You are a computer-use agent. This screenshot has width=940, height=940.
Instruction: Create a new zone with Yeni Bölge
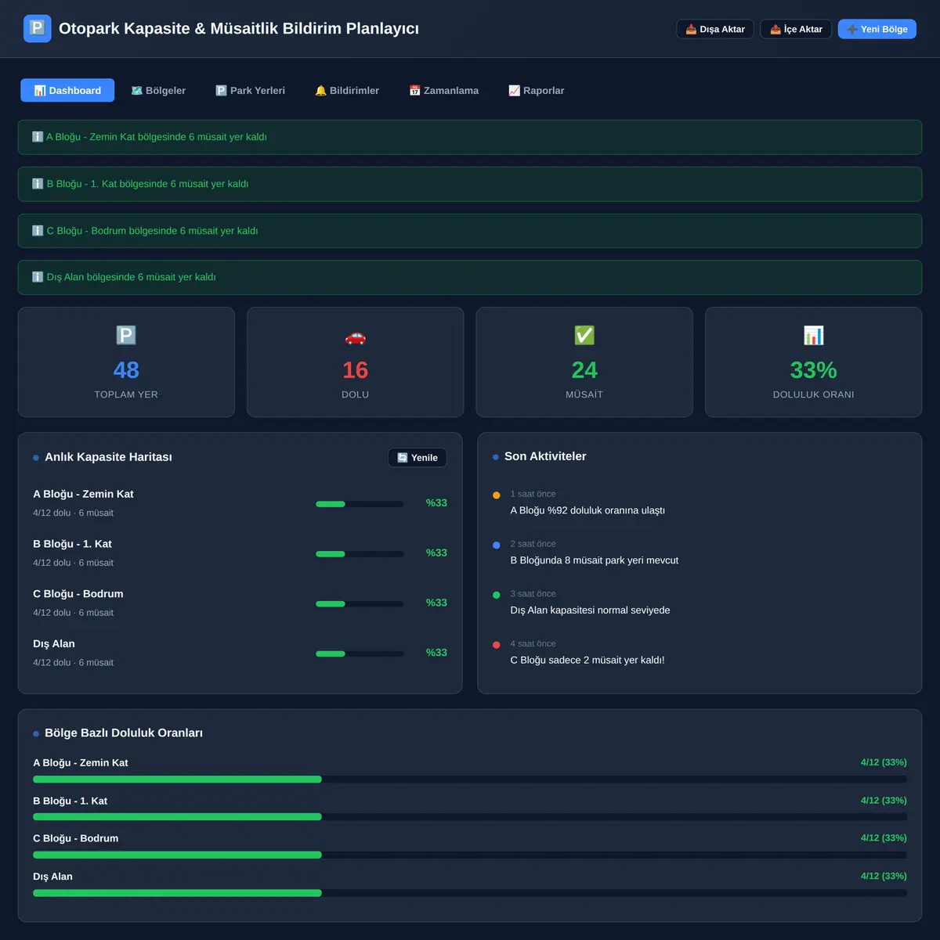coord(877,29)
